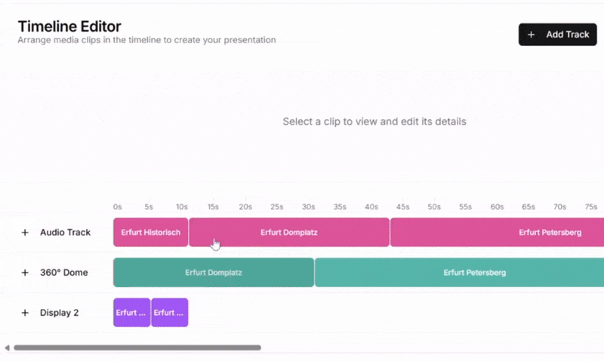Select the second purple clip in Display 2
This screenshot has width=604, height=361.
click(x=169, y=313)
